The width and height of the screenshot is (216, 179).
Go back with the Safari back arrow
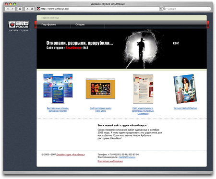(8, 9)
